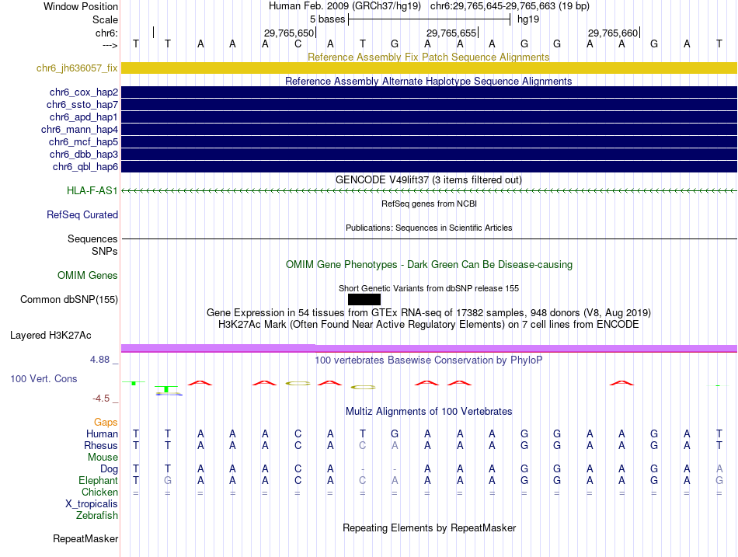Click the chr6_qbl_hap6 haplotype label

(x=85, y=167)
